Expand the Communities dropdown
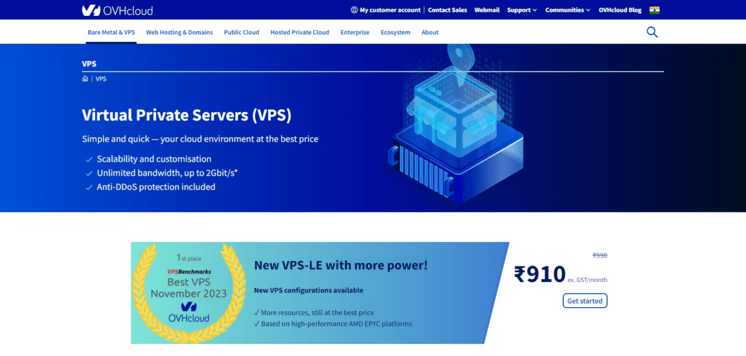Viewport: 746px width, 356px height. pos(568,10)
